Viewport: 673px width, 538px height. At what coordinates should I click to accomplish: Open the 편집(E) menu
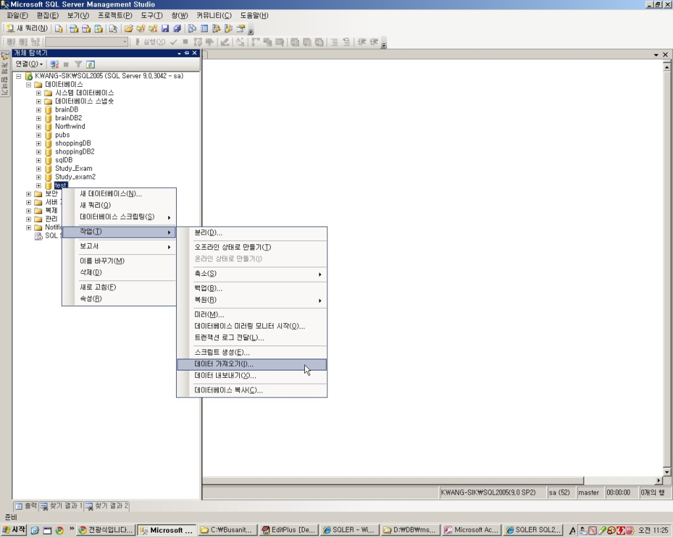[47, 16]
